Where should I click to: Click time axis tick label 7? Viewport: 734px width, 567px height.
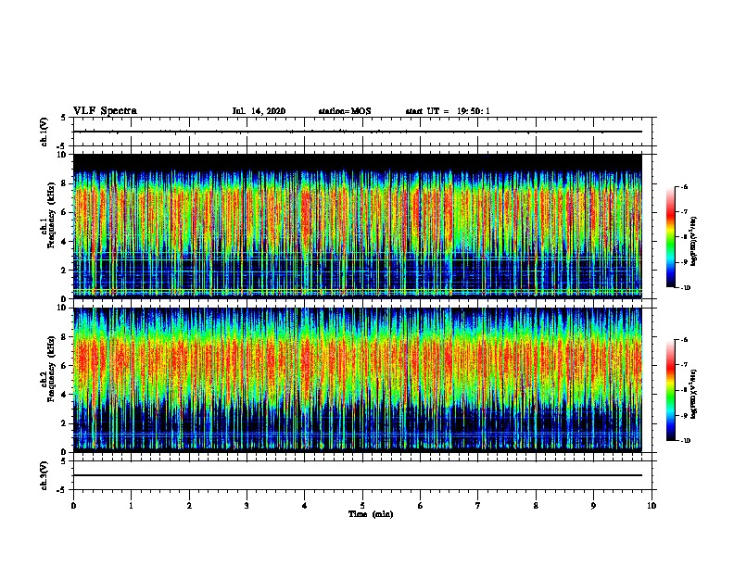pyautogui.click(x=478, y=506)
